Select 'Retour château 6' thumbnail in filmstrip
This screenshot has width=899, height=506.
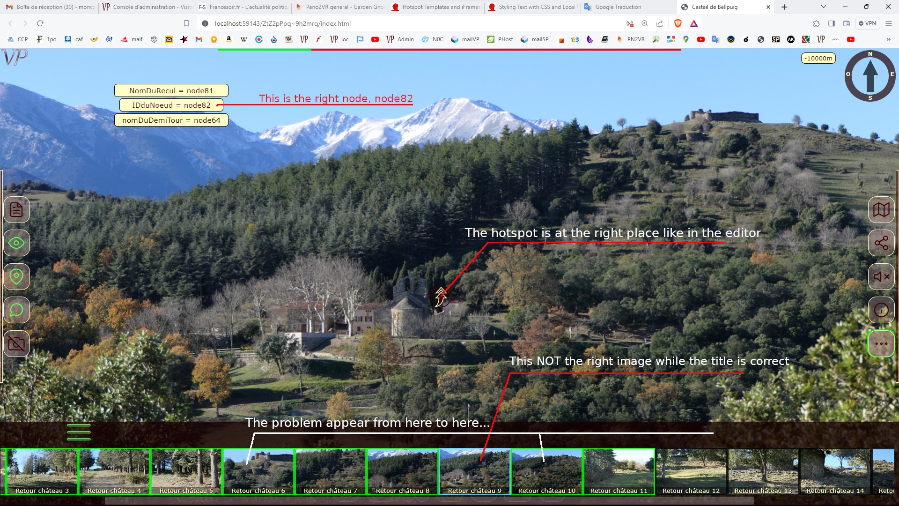pos(258,472)
